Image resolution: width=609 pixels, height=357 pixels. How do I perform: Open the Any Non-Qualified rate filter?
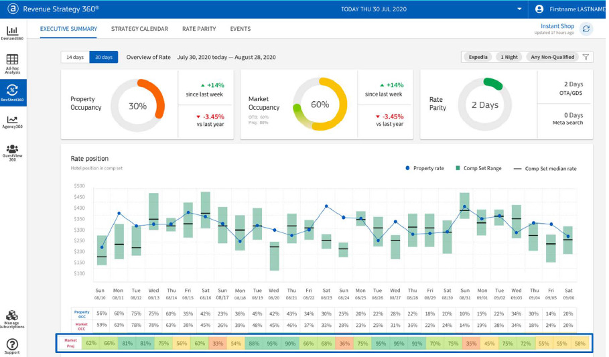[552, 57]
